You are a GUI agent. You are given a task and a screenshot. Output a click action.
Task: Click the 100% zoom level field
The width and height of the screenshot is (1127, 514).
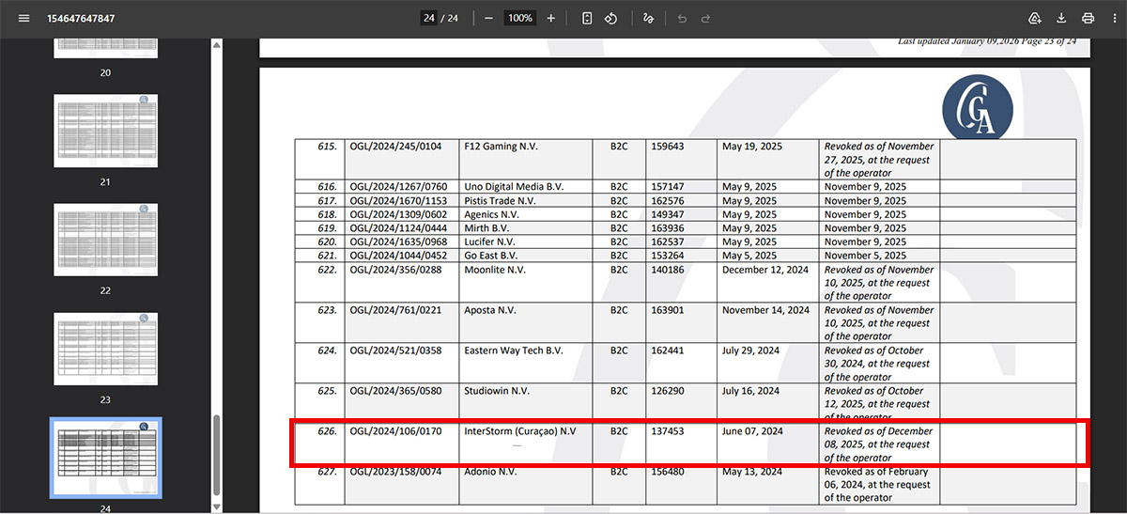pyautogui.click(x=519, y=19)
